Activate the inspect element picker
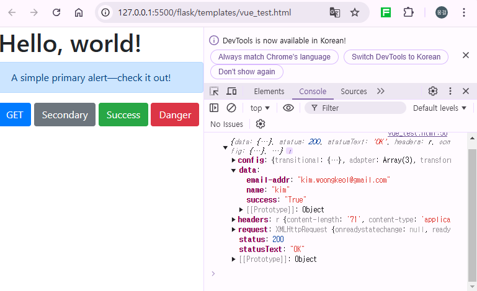 214,91
